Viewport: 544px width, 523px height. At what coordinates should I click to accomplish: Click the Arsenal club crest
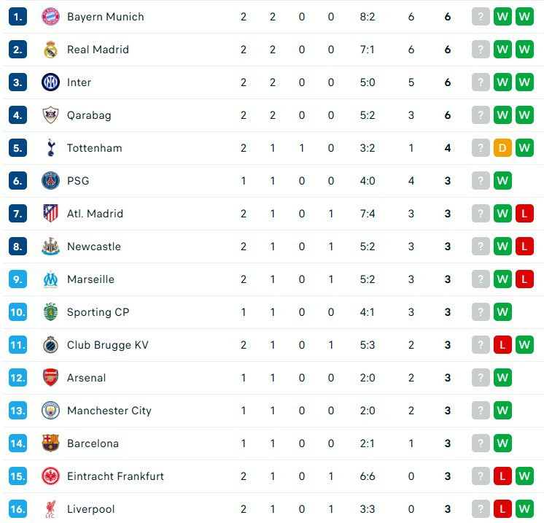[50, 377]
